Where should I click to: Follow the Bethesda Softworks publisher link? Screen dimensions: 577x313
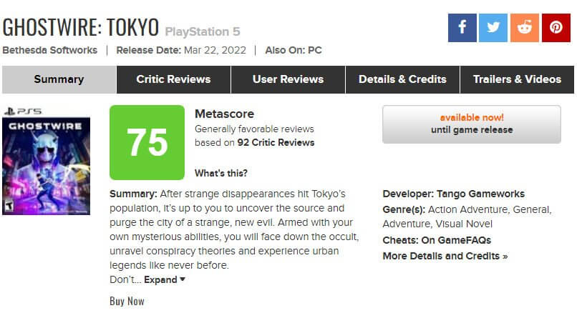pos(50,50)
